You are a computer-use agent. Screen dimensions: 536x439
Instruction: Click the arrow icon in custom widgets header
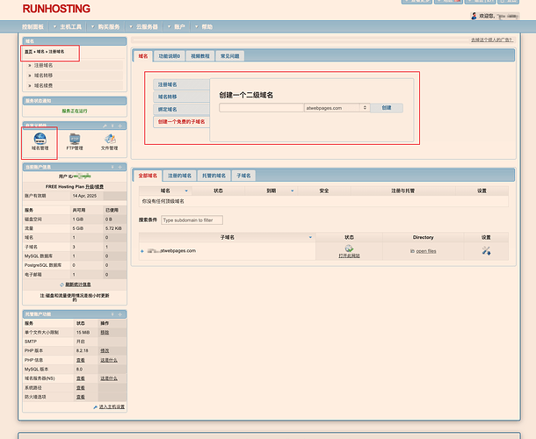[112, 126]
